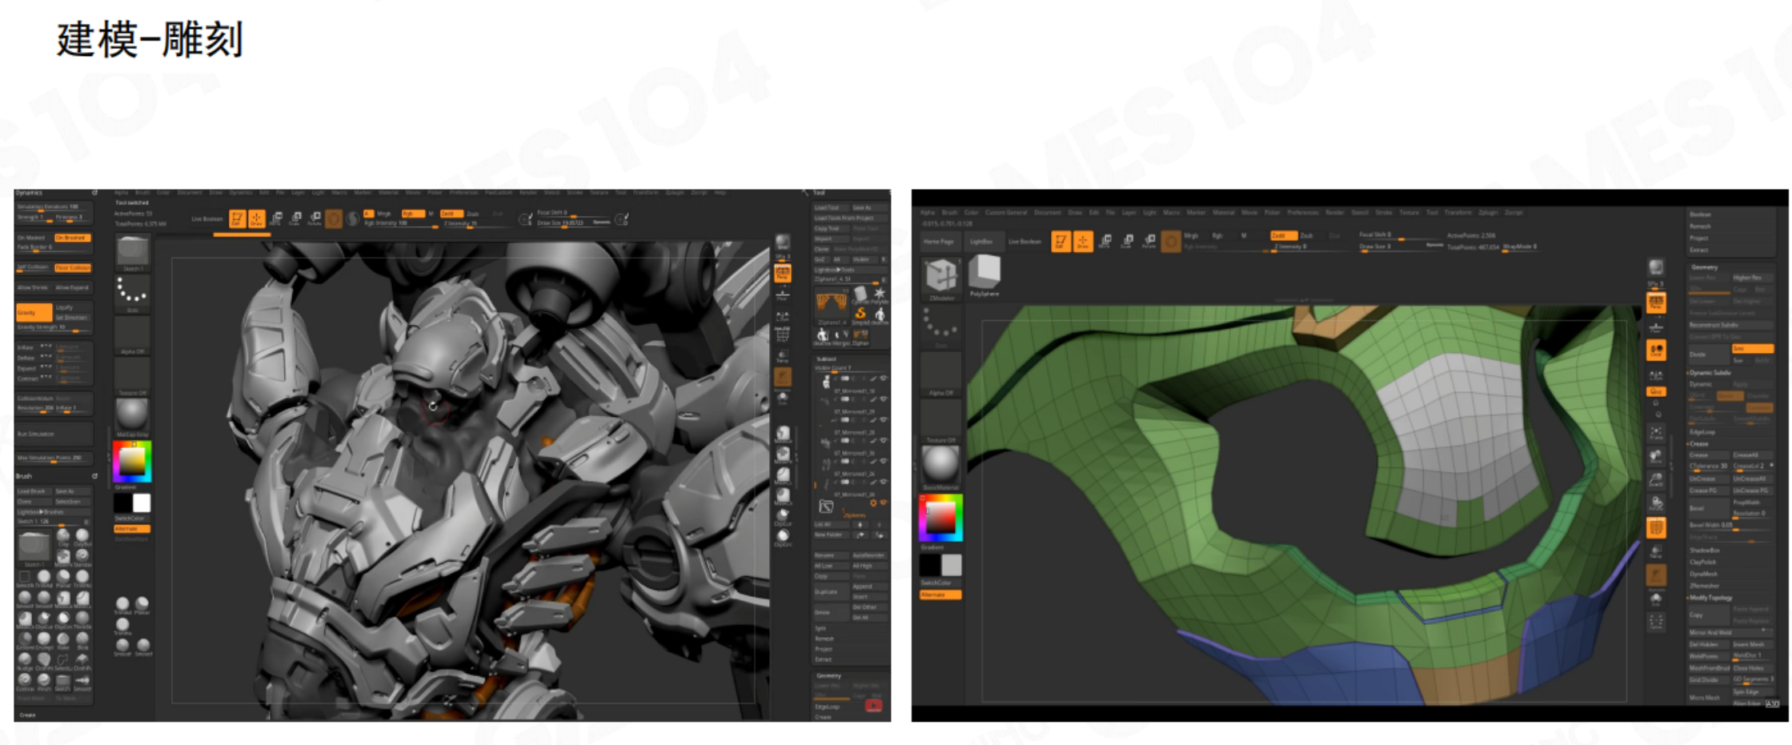Collapse the Crease section
This screenshot has height=745, width=1792.
(1698, 443)
